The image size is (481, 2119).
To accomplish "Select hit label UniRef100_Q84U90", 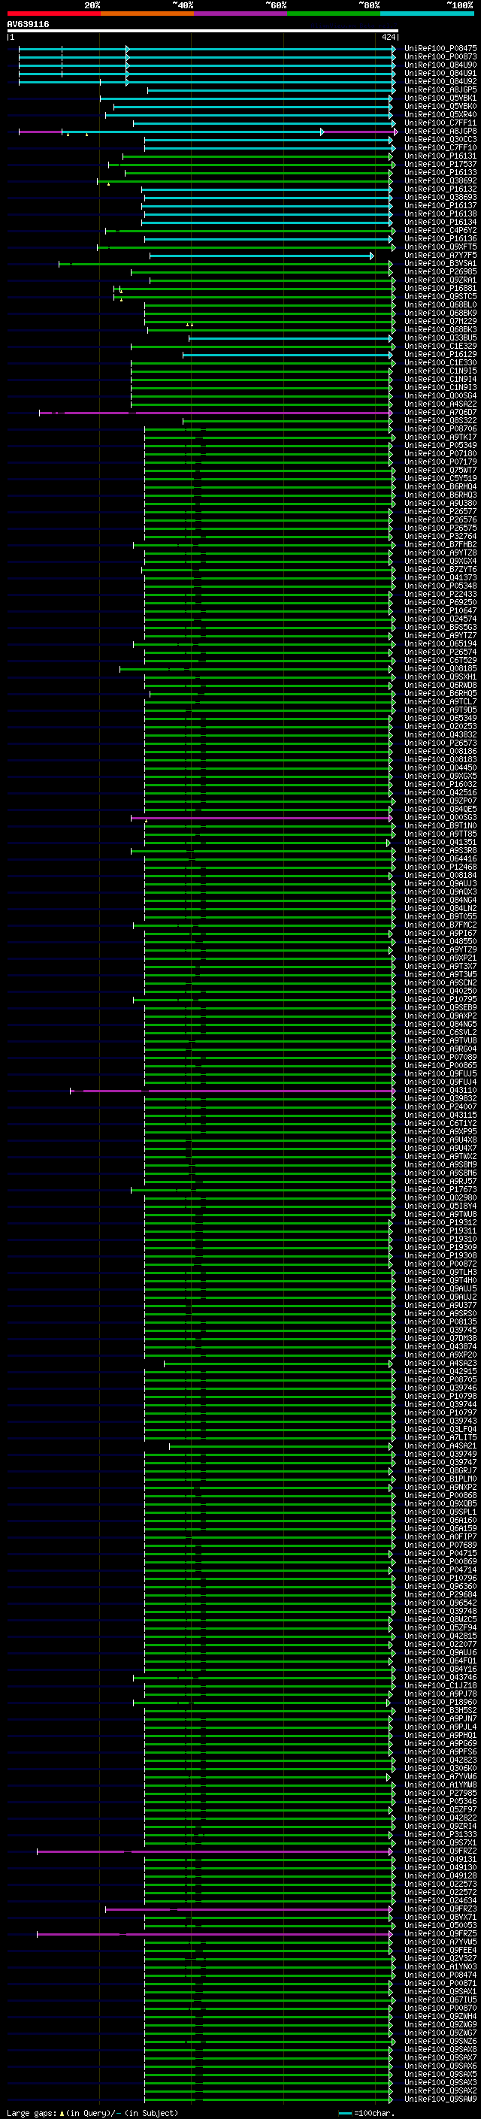I will 440,65.
